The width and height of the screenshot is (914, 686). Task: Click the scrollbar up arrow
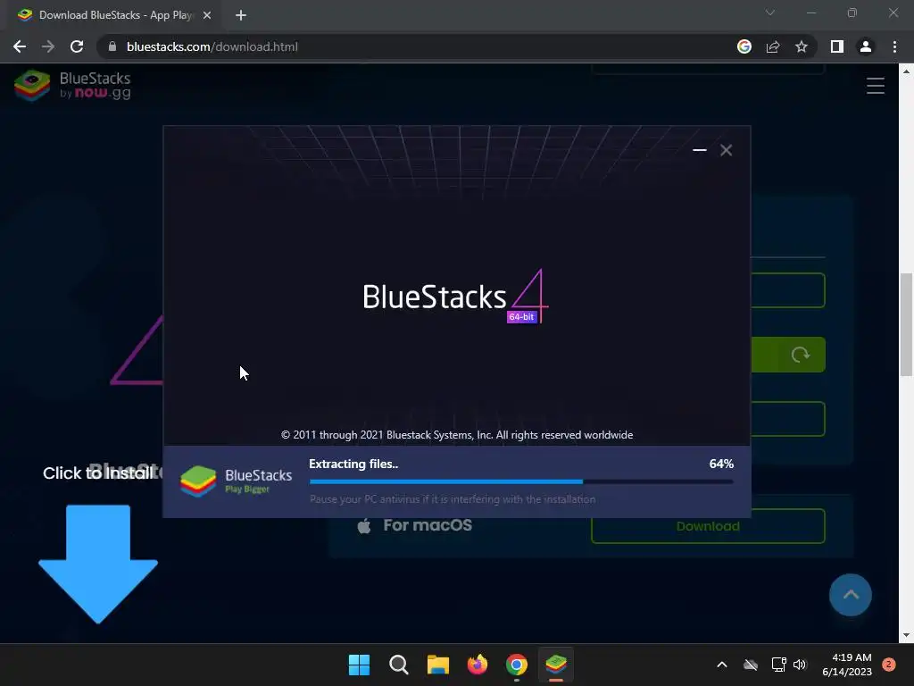coord(906,71)
